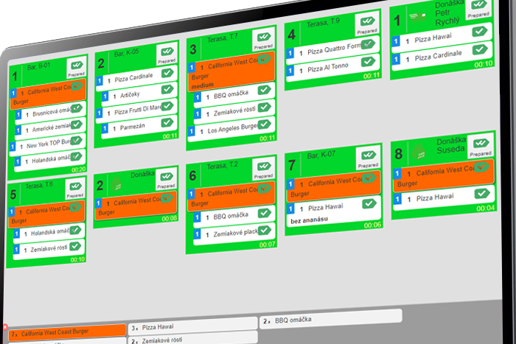Tick the Zemiakové placky item checkmark

click(263, 231)
